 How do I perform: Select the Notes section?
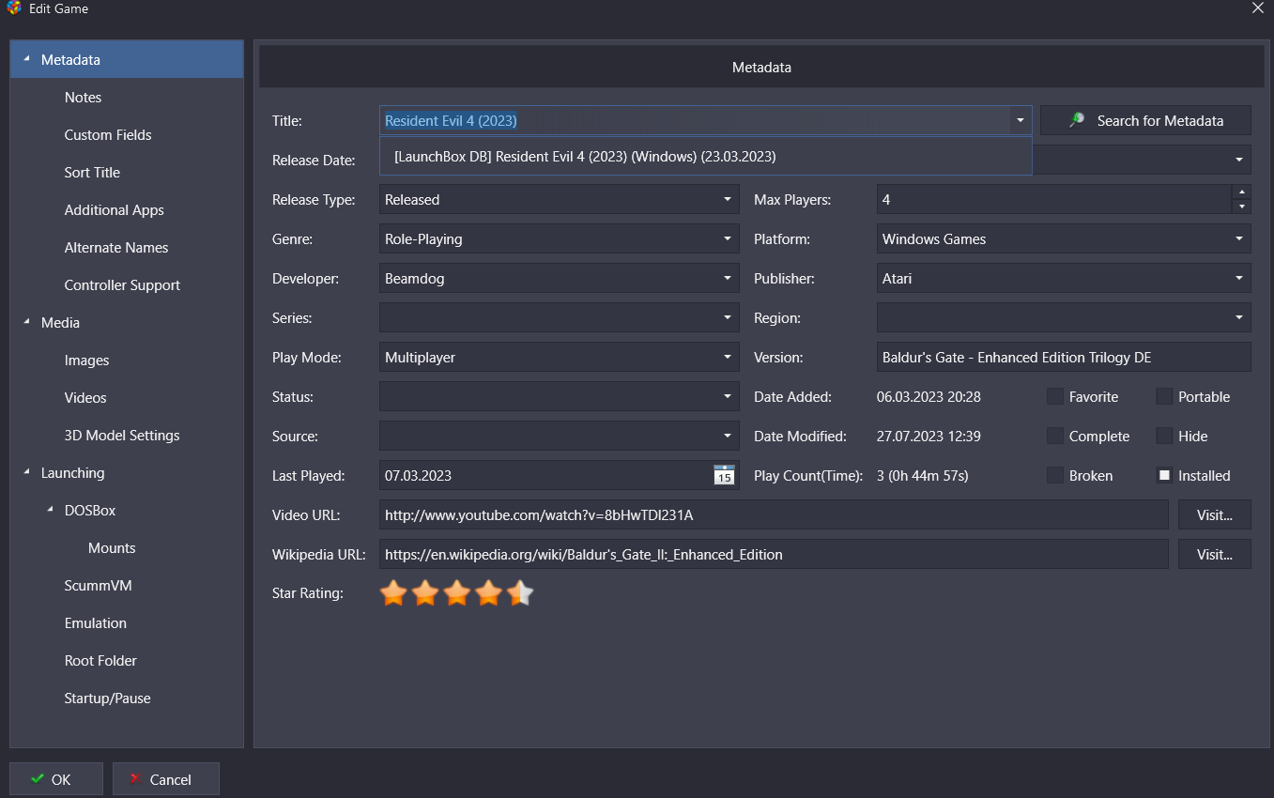coord(83,97)
